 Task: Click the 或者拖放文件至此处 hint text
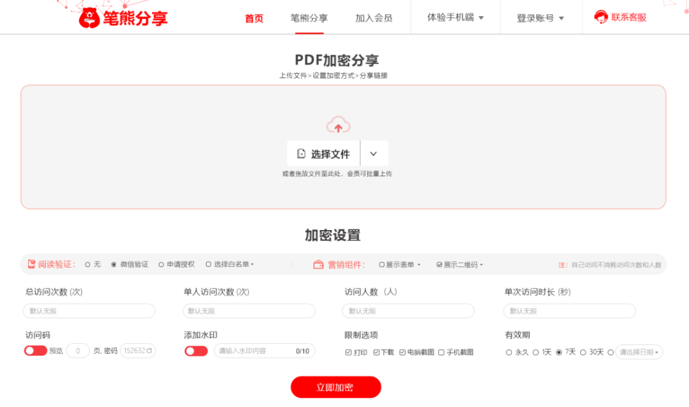(x=337, y=174)
